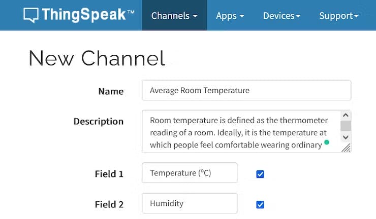
Task: Click the New Channel page heading
Action: click(x=97, y=58)
